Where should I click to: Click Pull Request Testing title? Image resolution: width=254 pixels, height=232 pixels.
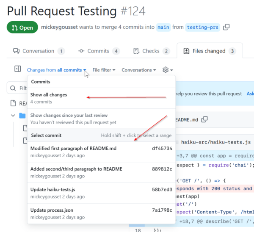(x=62, y=11)
